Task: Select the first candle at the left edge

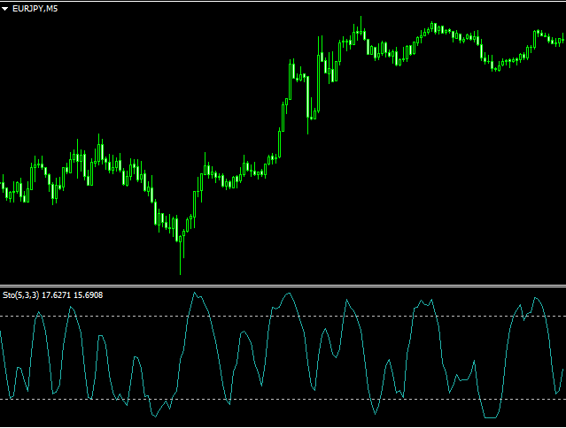Action: [x=3, y=188]
